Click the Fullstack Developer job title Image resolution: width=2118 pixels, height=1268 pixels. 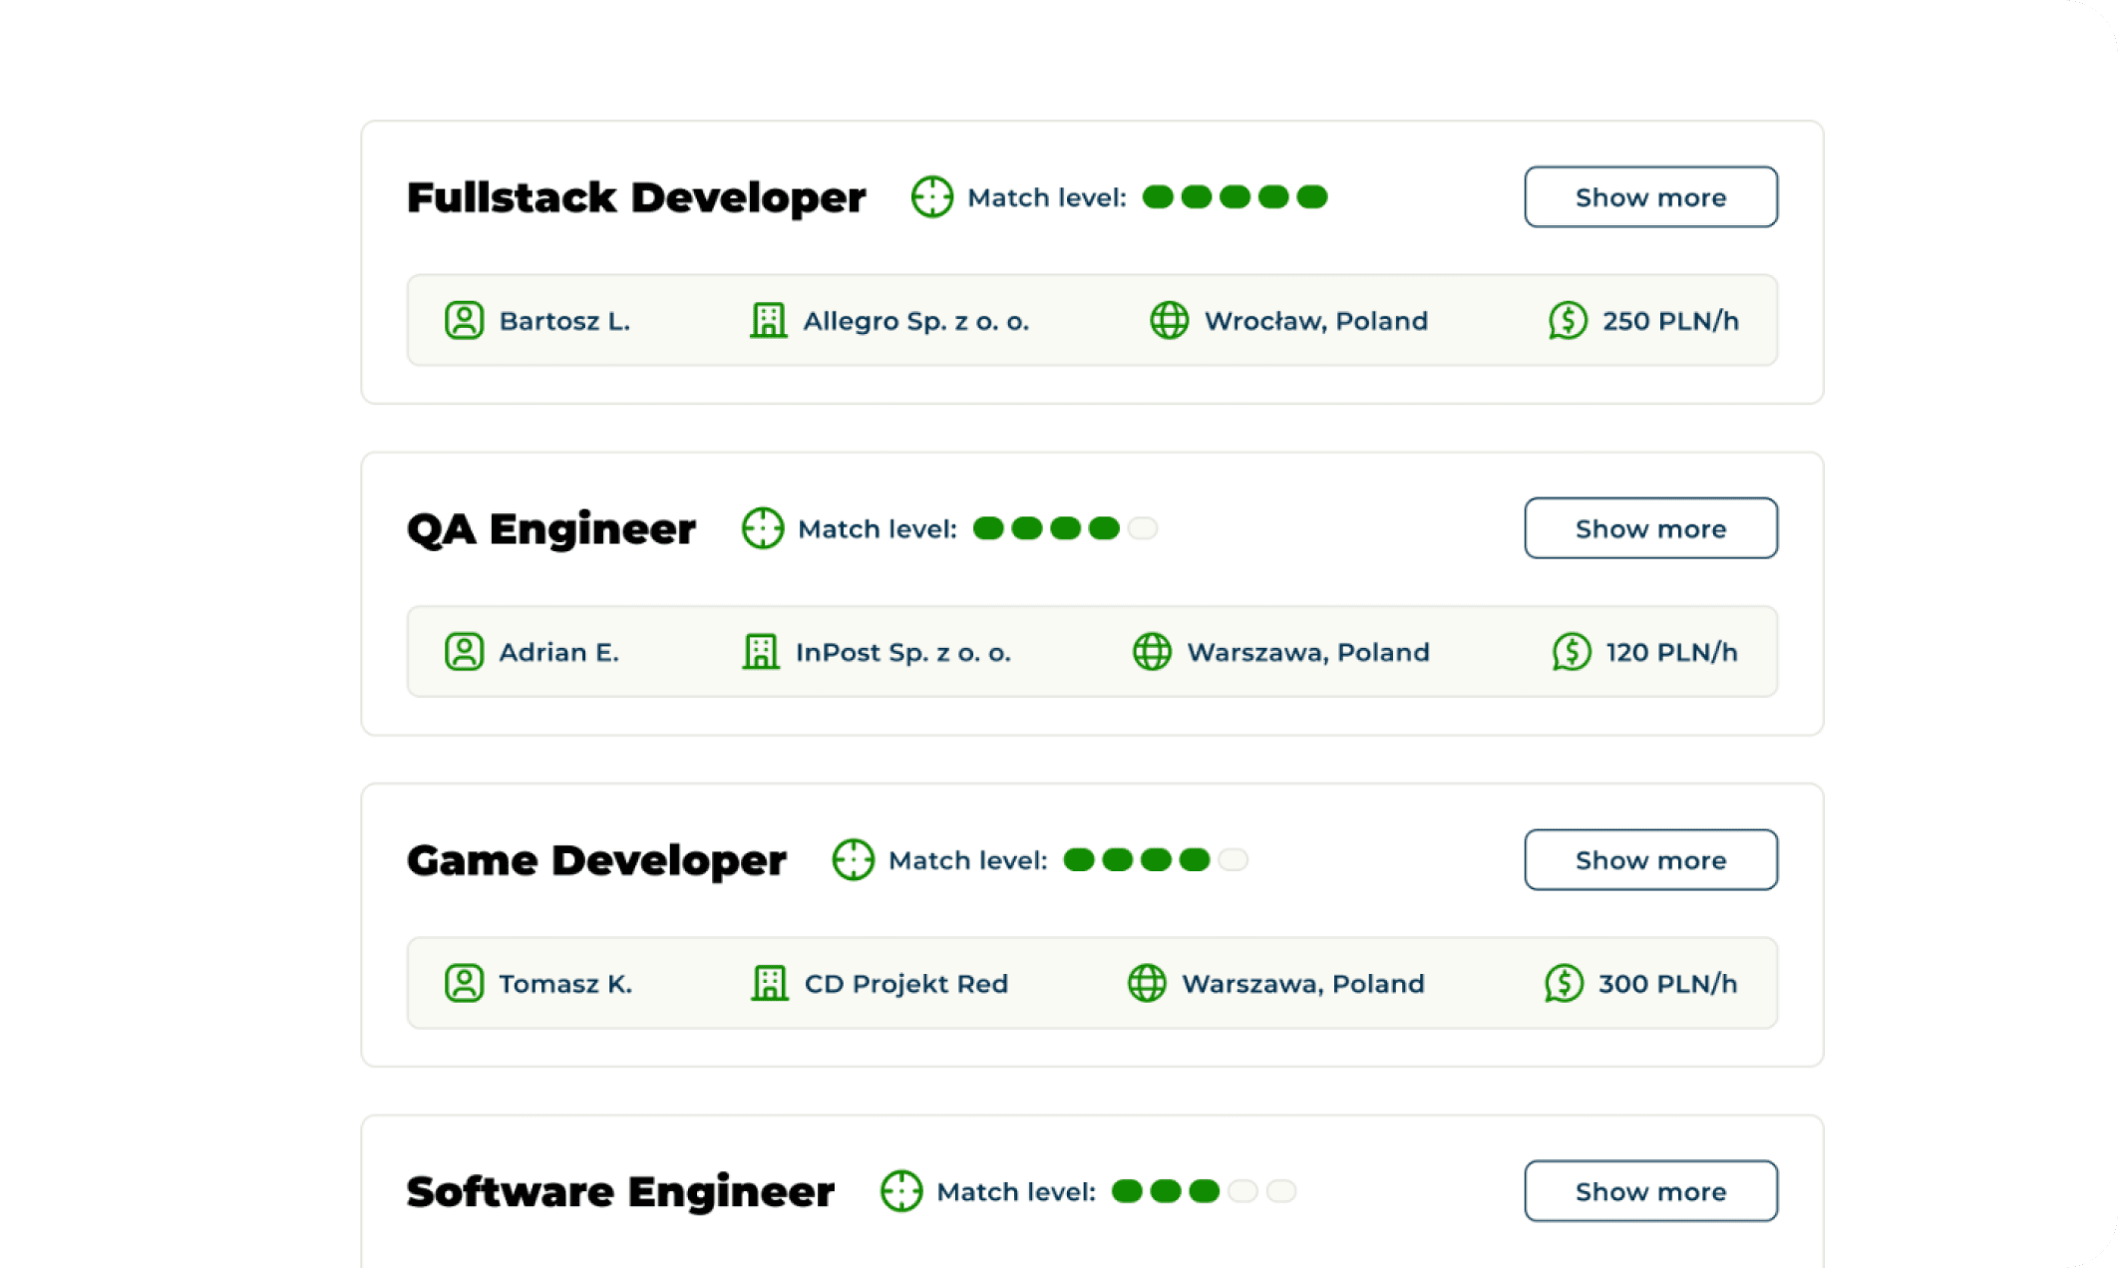point(636,197)
